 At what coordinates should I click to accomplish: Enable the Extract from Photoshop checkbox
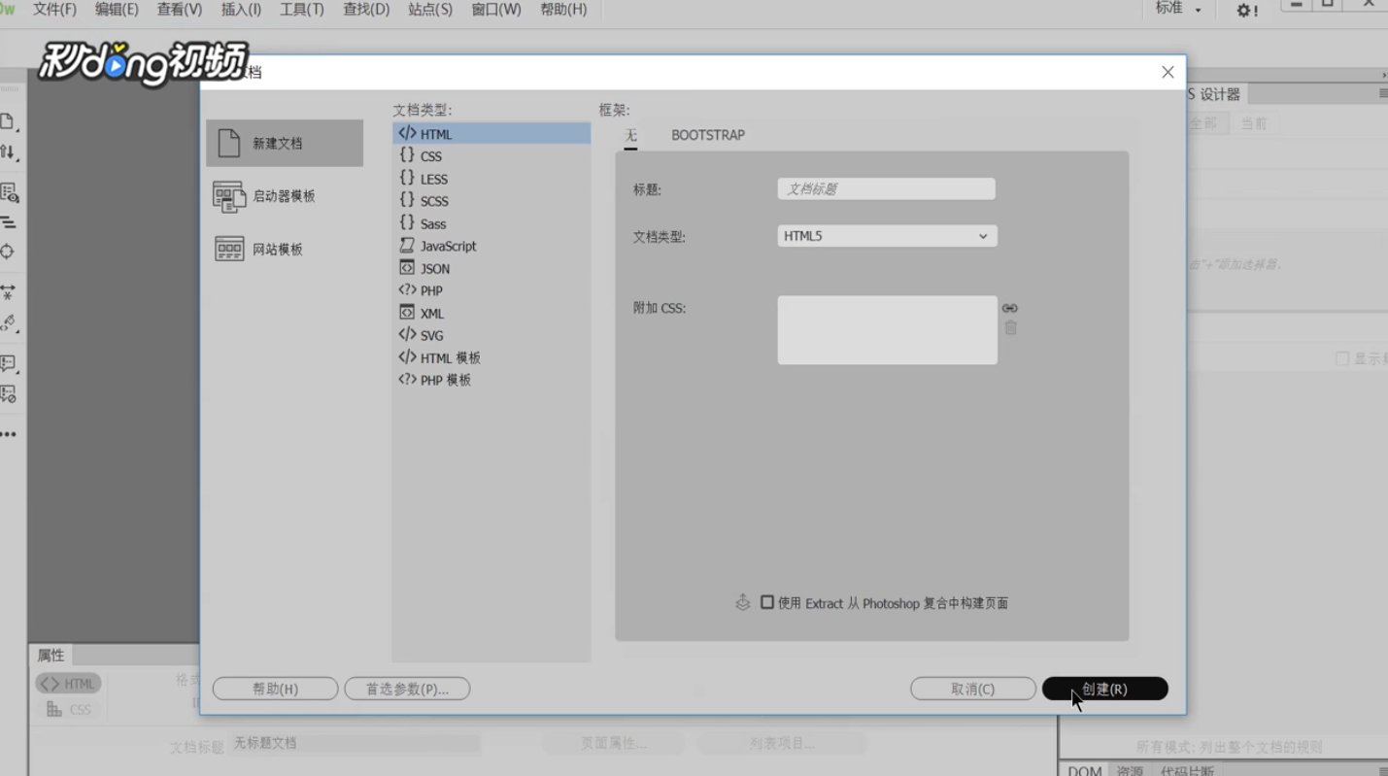click(x=767, y=602)
